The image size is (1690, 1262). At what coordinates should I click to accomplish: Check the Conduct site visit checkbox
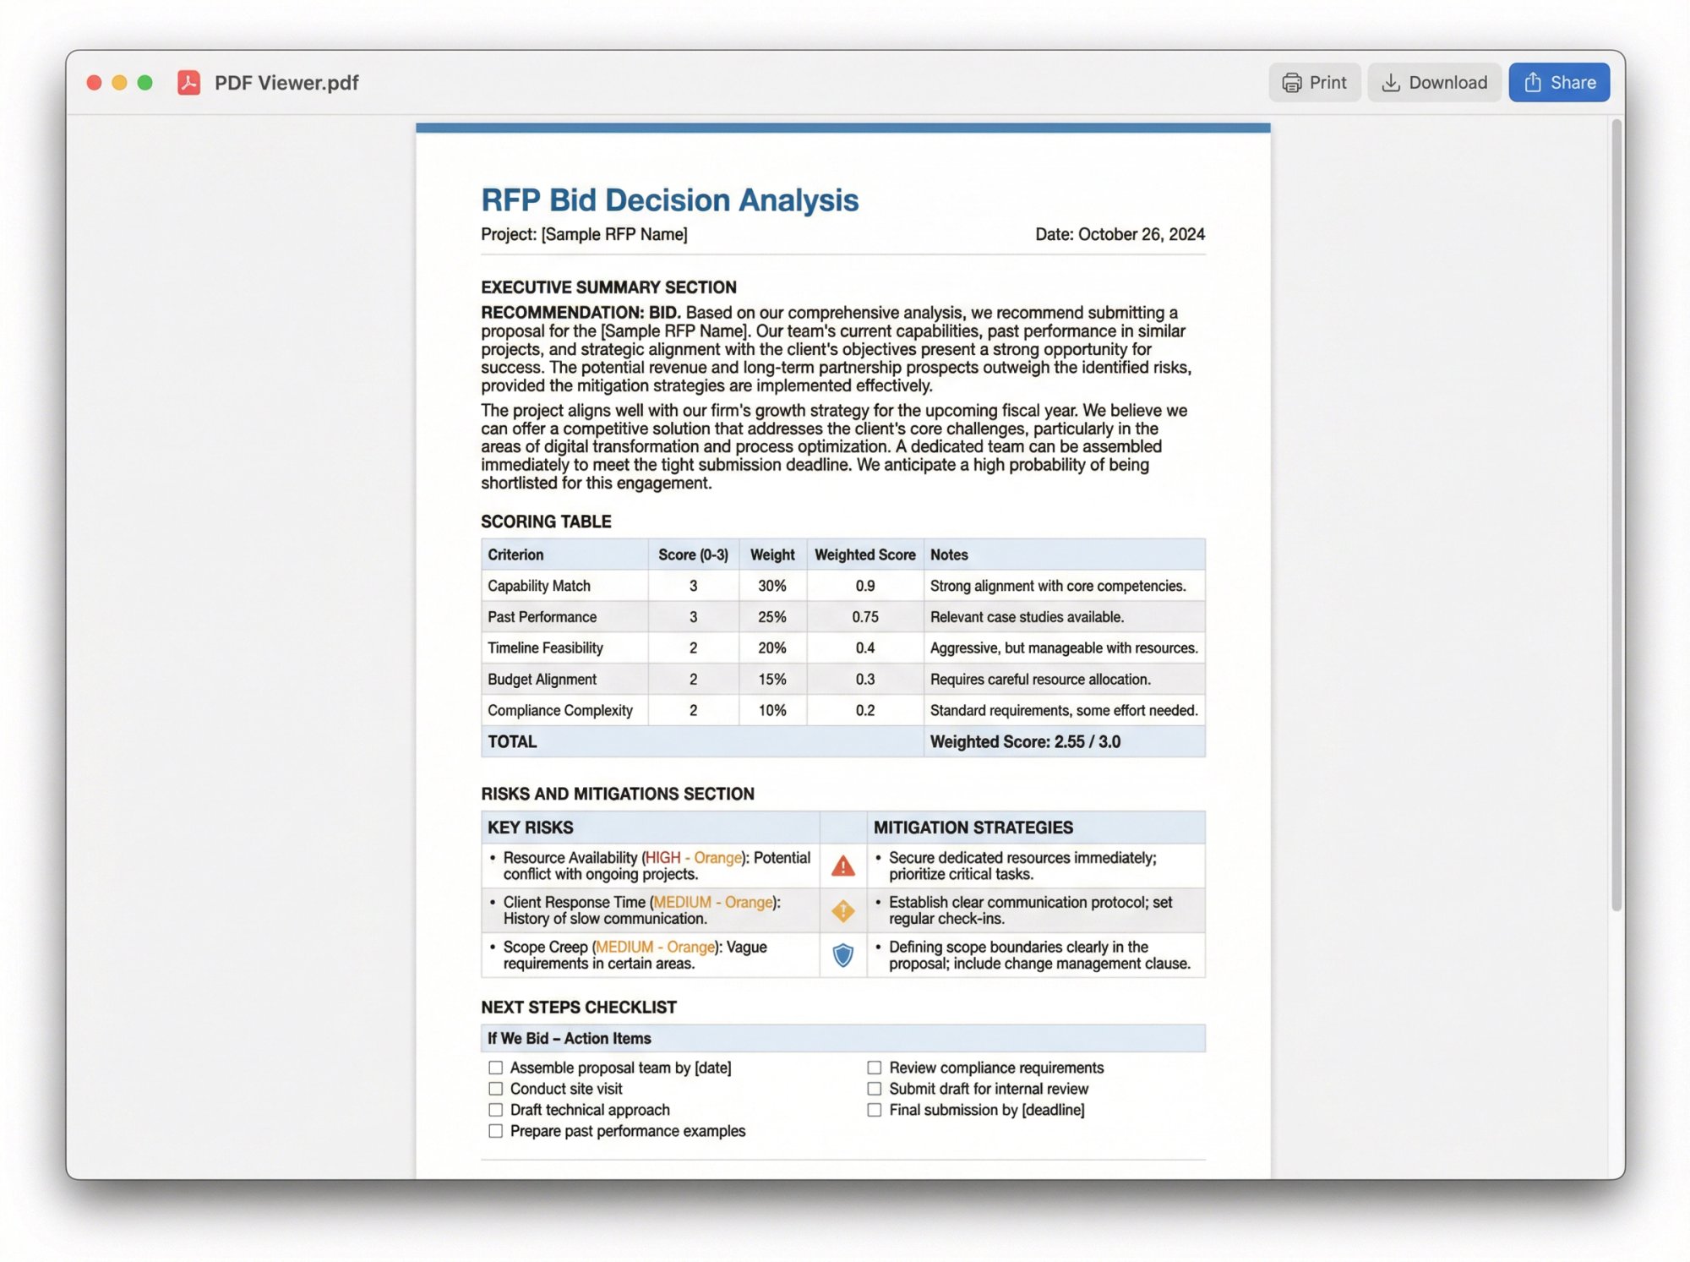494,1089
